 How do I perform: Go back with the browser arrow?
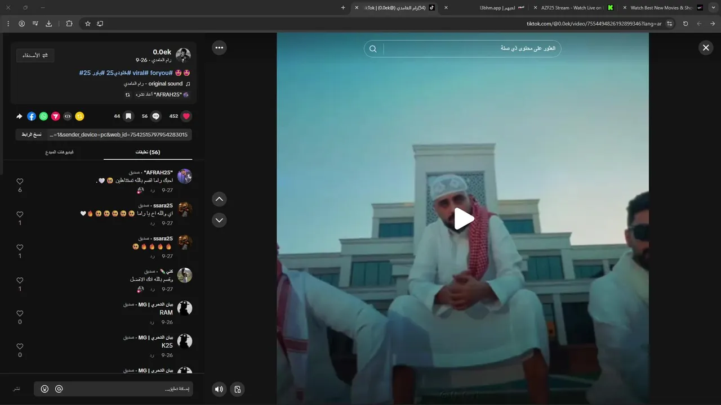(713, 24)
